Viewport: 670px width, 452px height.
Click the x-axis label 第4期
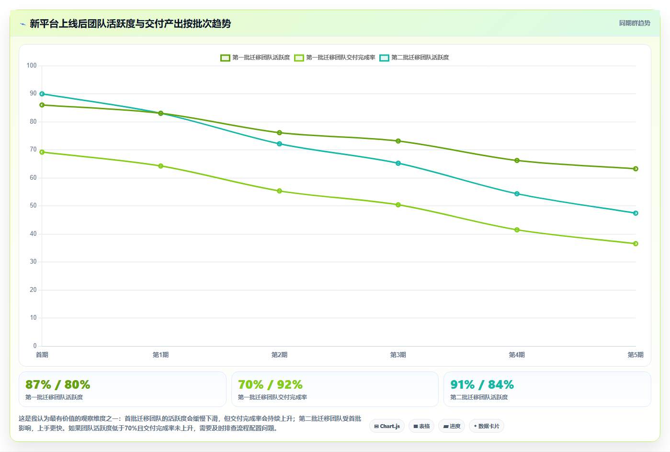[517, 355]
